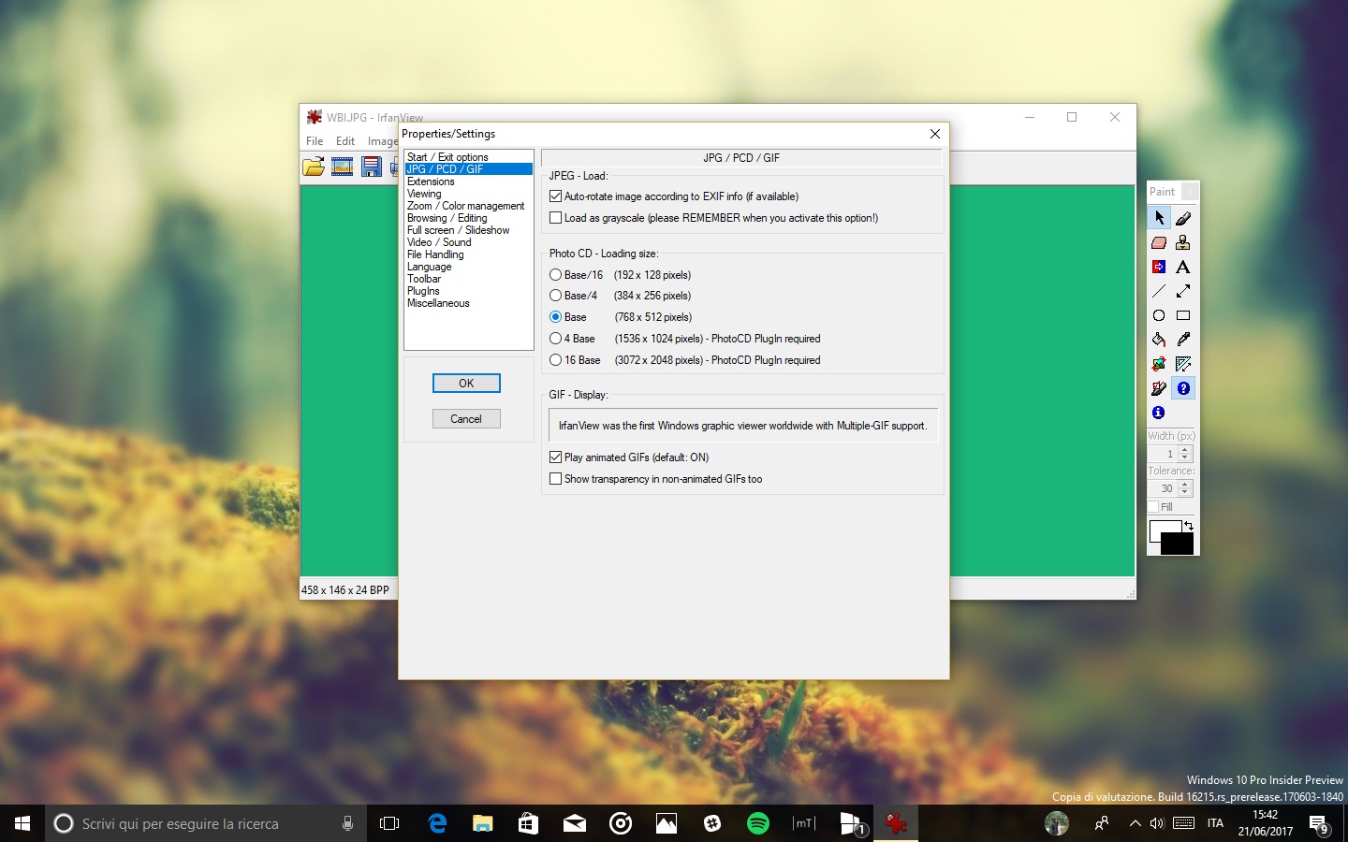Select the paintbrush tool in Paint panel
The height and width of the screenshot is (842, 1348).
coord(1183,218)
